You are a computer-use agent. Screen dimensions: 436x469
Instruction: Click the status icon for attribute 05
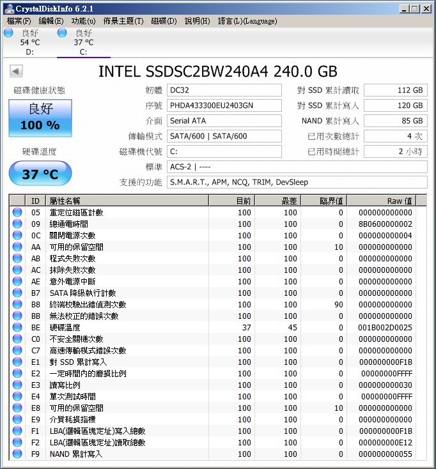coord(17,212)
